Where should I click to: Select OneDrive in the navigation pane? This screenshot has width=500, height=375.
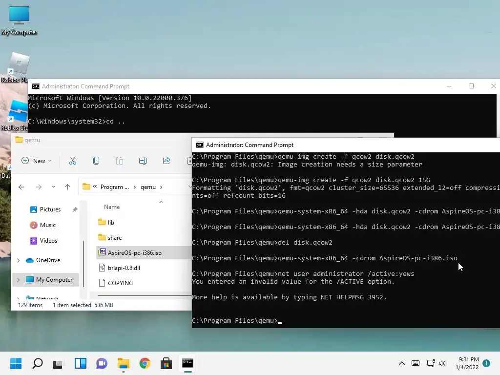point(48,260)
